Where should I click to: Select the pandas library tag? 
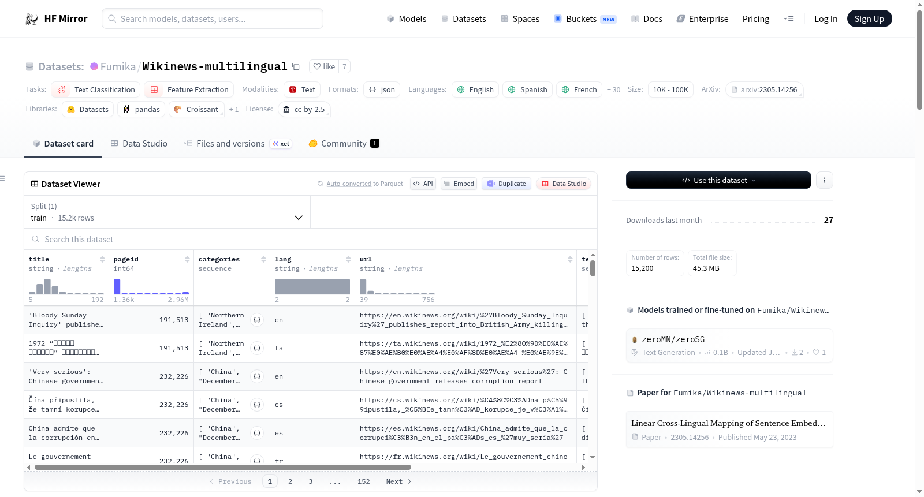pyautogui.click(x=141, y=109)
